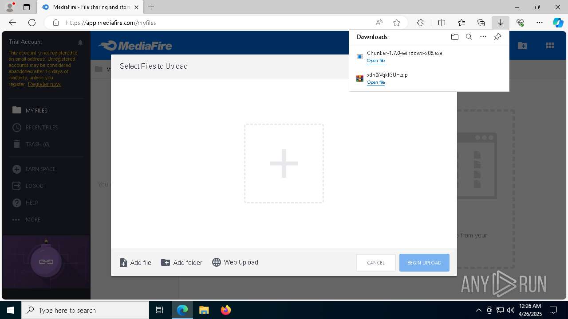Screen dimensions: 568x319
Task: Open downloads folder icon in Downloads panel
Action: [454, 37]
